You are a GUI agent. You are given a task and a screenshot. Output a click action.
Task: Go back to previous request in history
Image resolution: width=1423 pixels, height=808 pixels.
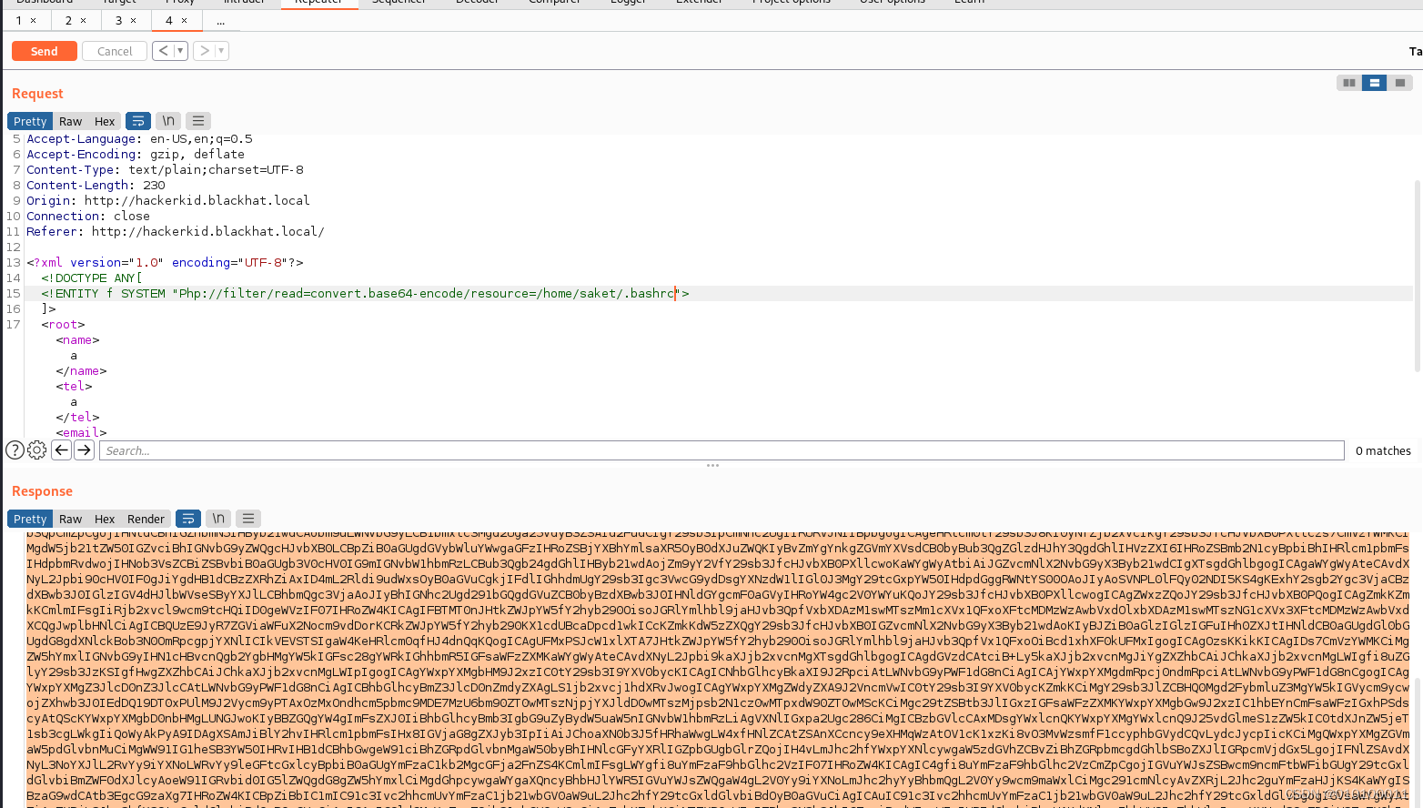click(x=163, y=51)
